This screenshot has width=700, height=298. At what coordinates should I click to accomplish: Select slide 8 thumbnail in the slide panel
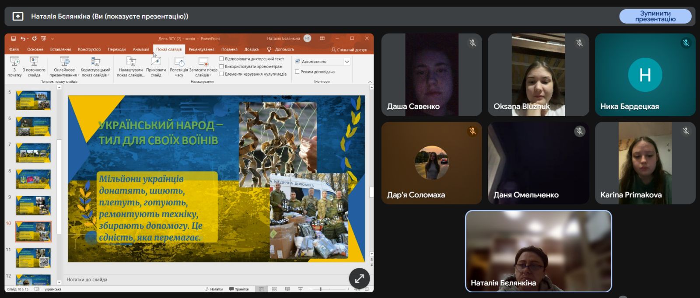tap(33, 179)
